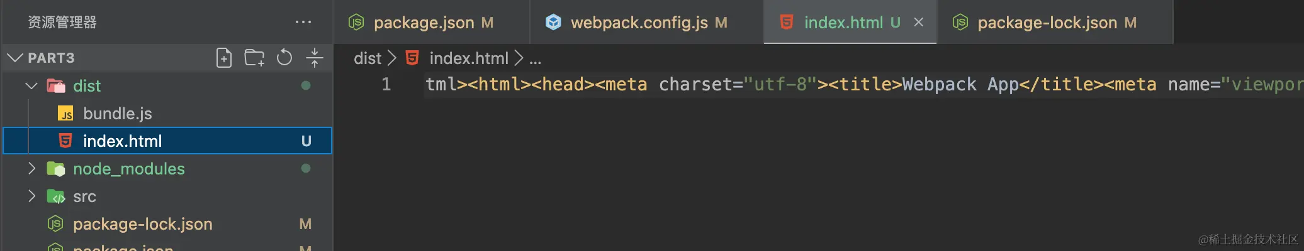Collapse all folders in explorer

point(315,58)
